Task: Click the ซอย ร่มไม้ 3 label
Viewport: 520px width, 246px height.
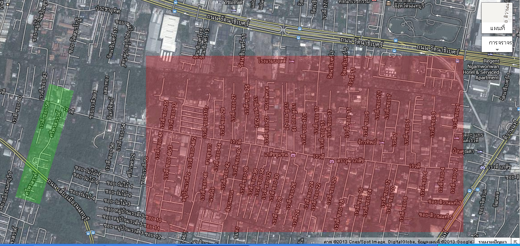Action: (118, 202)
